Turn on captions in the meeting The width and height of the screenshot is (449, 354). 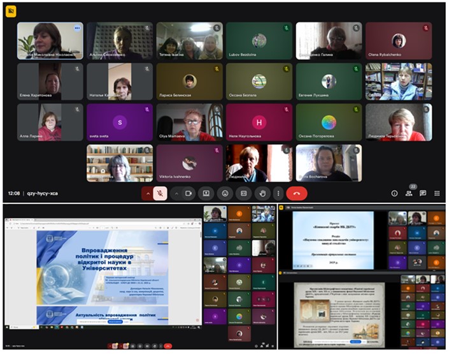click(x=243, y=193)
